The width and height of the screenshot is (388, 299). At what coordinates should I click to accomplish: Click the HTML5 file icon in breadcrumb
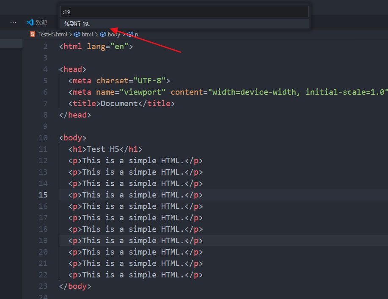[x=33, y=34]
